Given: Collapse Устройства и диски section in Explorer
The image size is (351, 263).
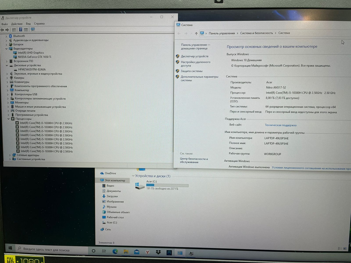Looking at the screenshot, I should click(x=133, y=176).
